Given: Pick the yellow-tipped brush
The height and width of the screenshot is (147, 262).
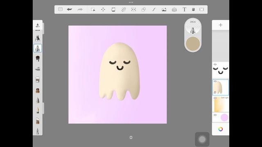Looking at the screenshot, I should [x=38, y=110].
